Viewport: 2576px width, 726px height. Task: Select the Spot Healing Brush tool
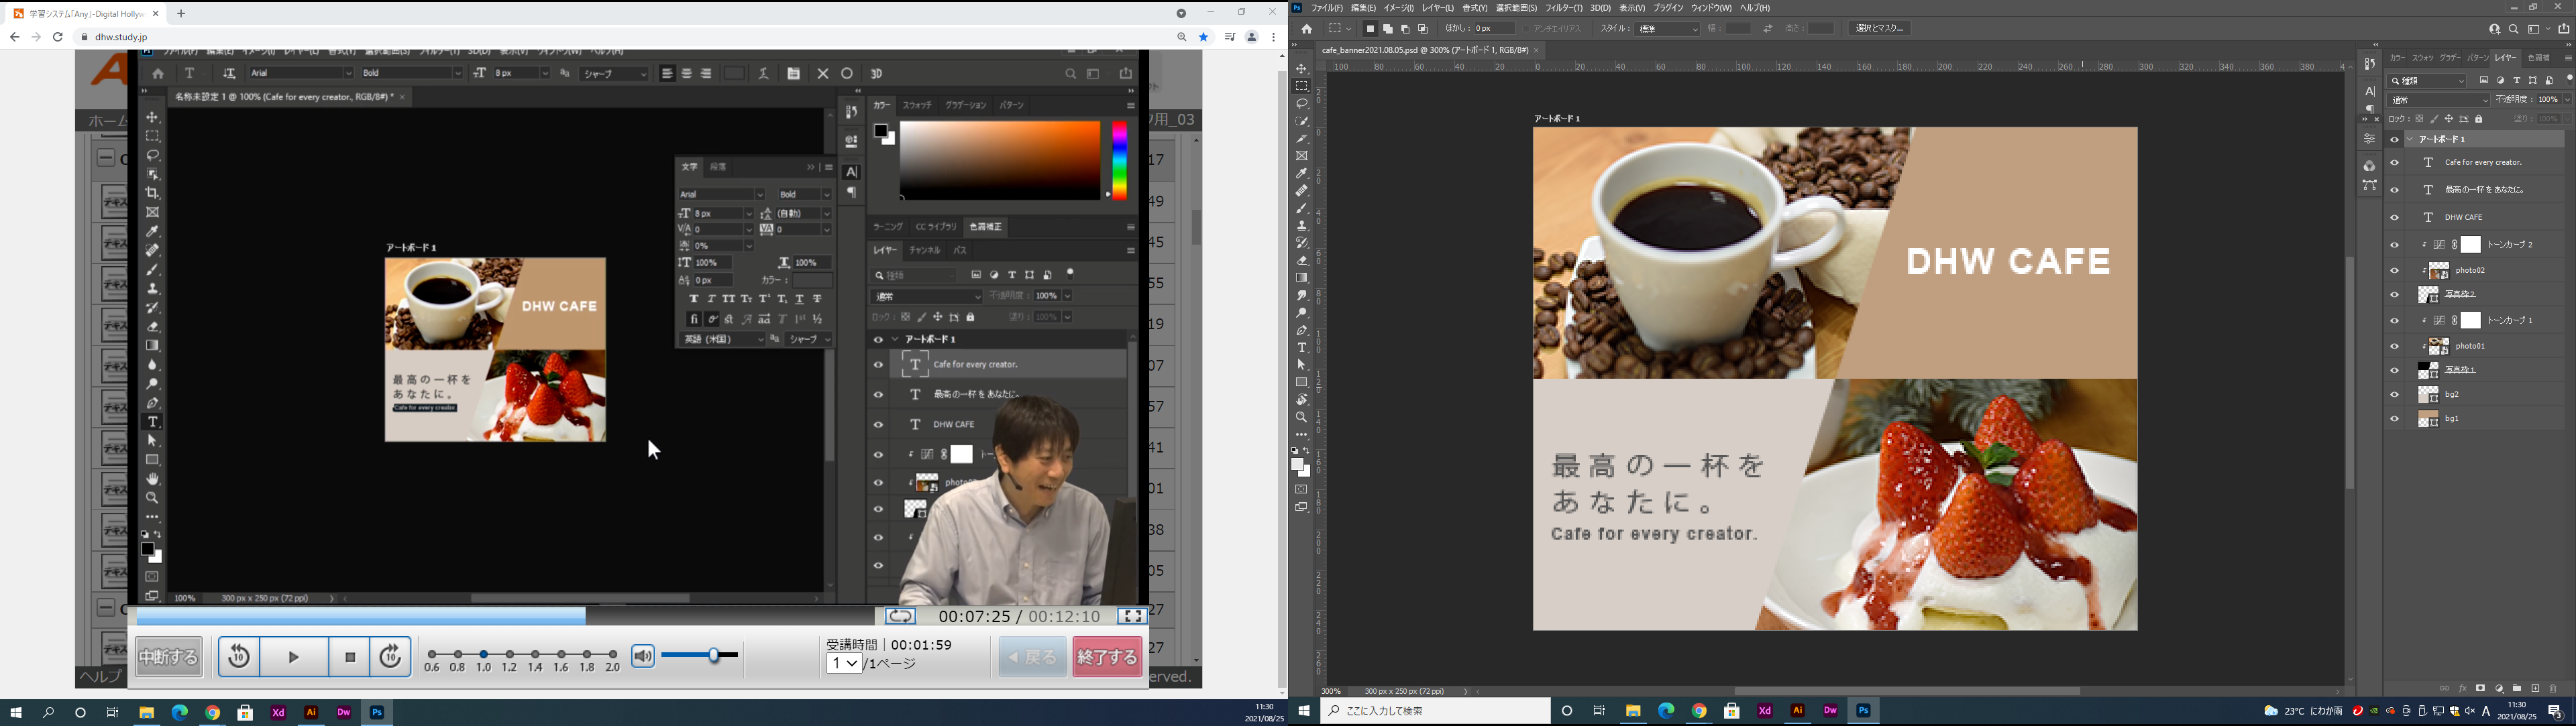[x=1302, y=191]
